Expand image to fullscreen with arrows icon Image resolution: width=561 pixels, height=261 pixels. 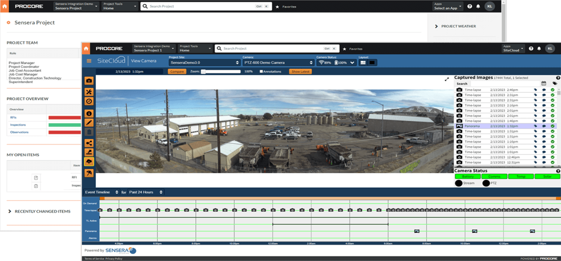point(447,79)
